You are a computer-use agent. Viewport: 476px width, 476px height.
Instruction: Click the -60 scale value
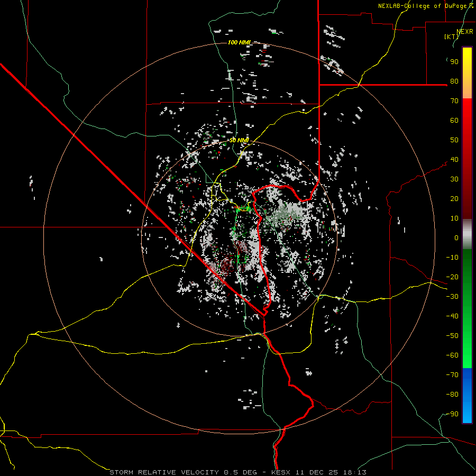452,355
